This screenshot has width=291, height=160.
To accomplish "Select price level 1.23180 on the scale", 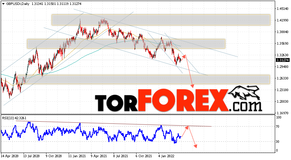I will [x=283, y=90].
